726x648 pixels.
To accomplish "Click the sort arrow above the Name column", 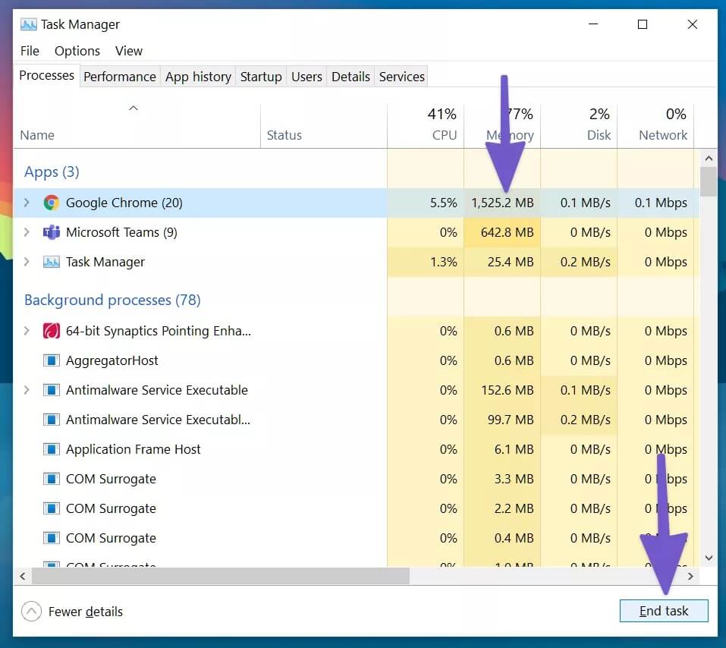I will pos(134,109).
